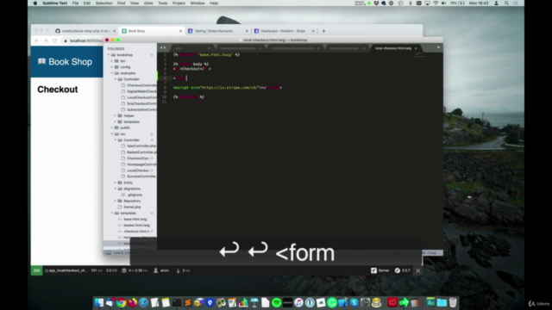Open Creative Cloud from the Dock
The height and width of the screenshot is (310, 552).
point(392,302)
